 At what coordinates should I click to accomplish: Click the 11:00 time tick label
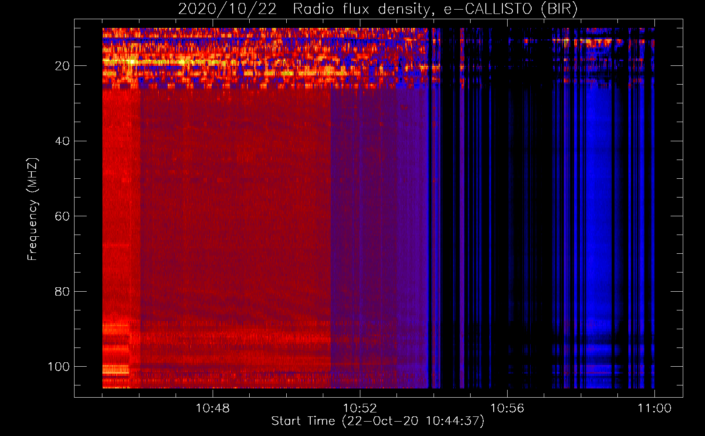click(x=654, y=409)
